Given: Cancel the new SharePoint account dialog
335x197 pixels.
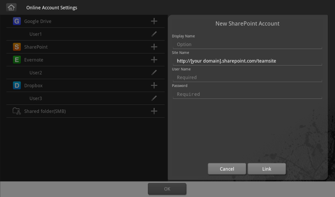Looking at the screenshot, I should coord(227,169).
